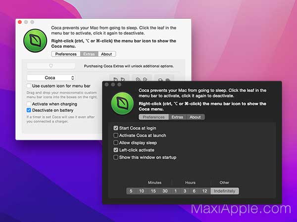This screenshot has width=297, height=222.
Task: Click the green Coca leaf icon in light window
Action: 35,40
